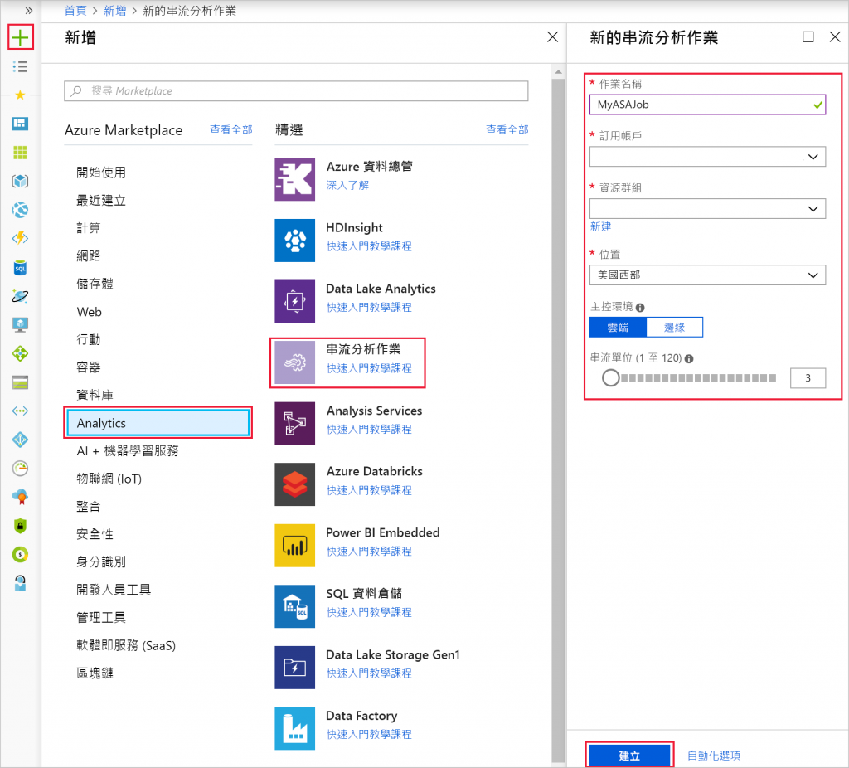Select the AI + 機器學習服務 category
Screen dimensions: 849x768
click(128, 450)
